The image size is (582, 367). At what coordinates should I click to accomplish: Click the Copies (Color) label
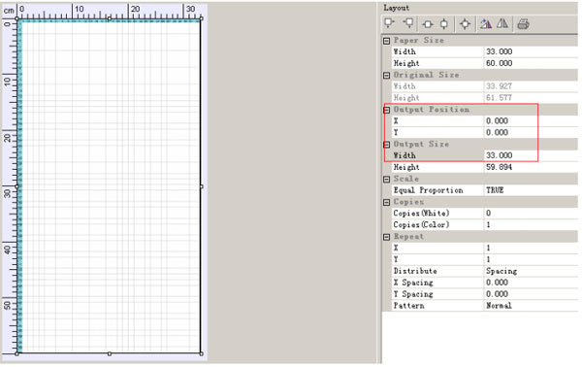point(421,224)
